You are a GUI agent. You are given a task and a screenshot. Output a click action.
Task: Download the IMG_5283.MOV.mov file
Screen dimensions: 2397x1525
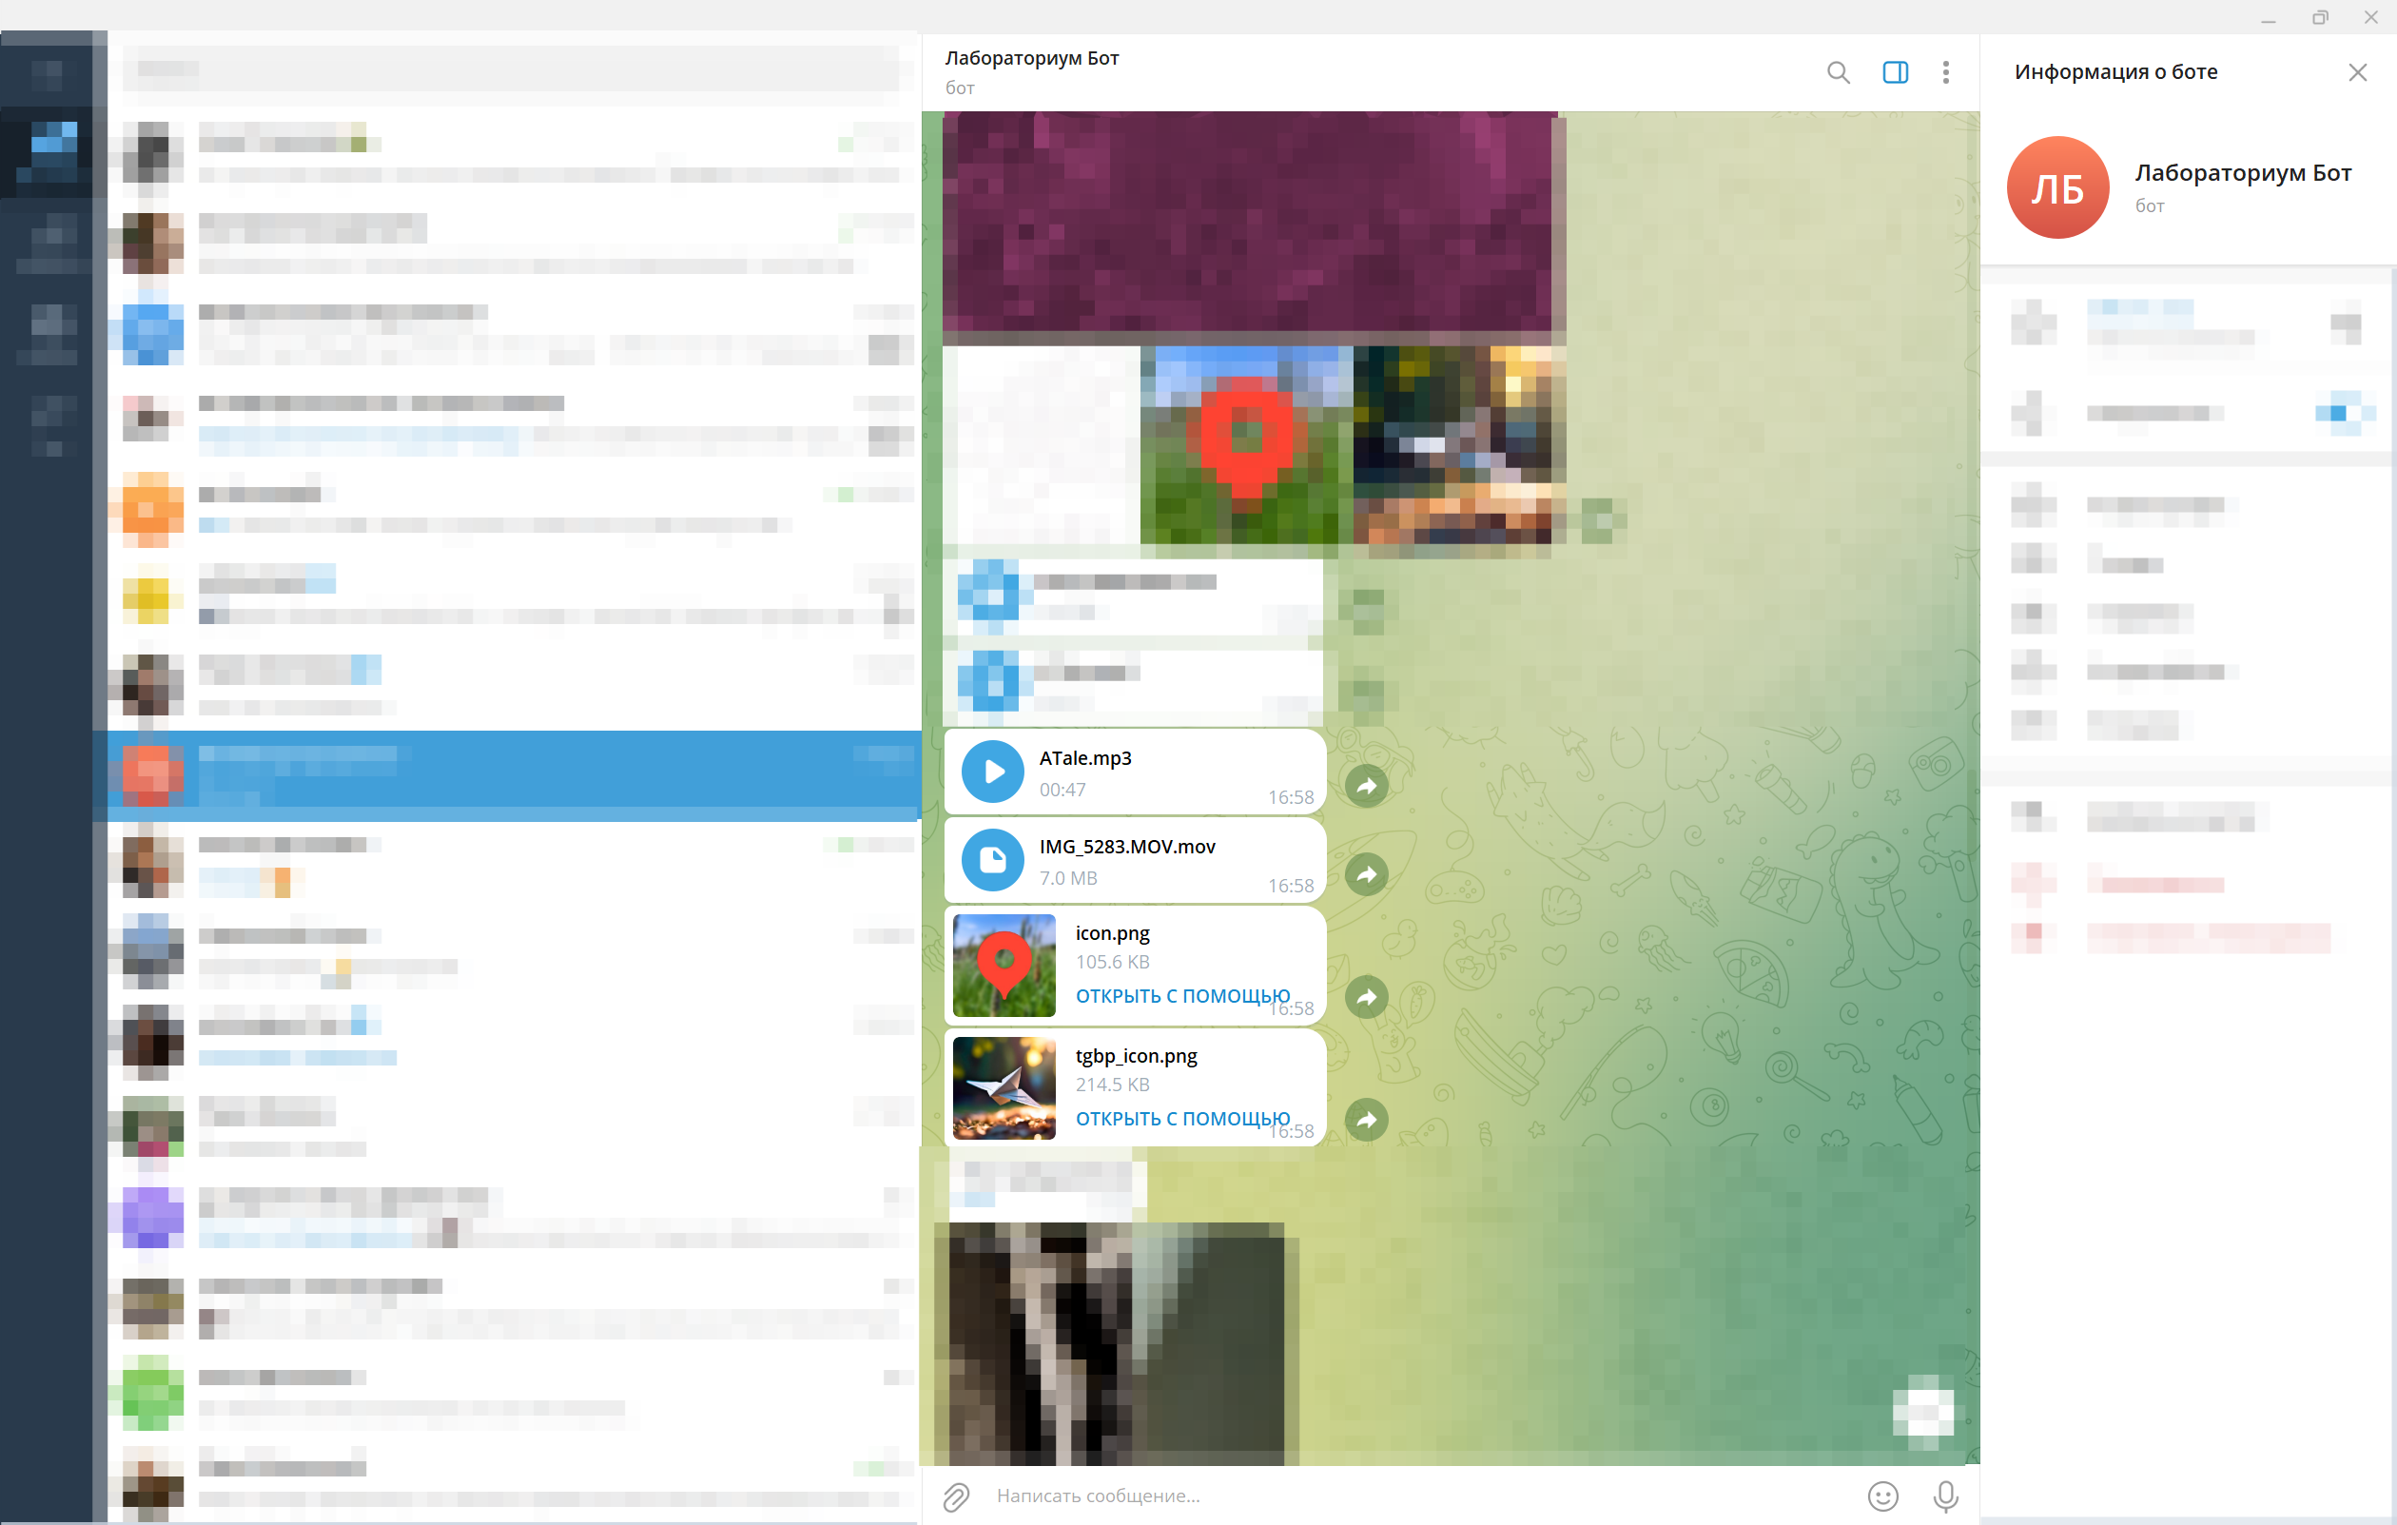pos(992,860)
